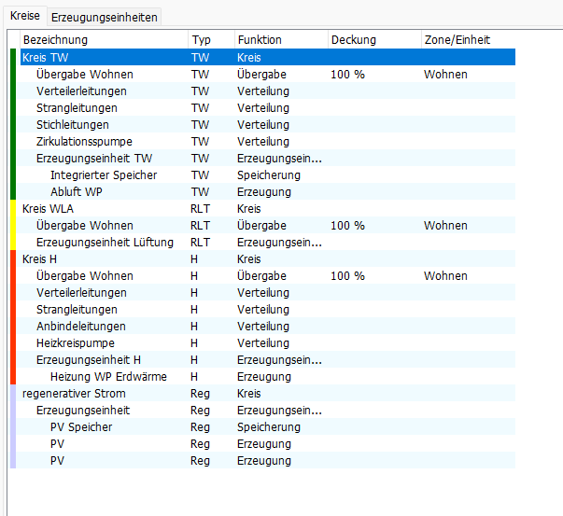Select the PV Speicher row
The image size is (563, 516).
coord(81,426)
